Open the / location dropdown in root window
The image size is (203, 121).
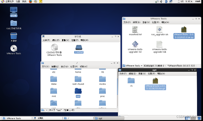pos(44,110)
